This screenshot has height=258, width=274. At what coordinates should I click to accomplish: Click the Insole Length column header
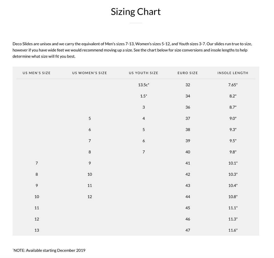coord(233,73)
